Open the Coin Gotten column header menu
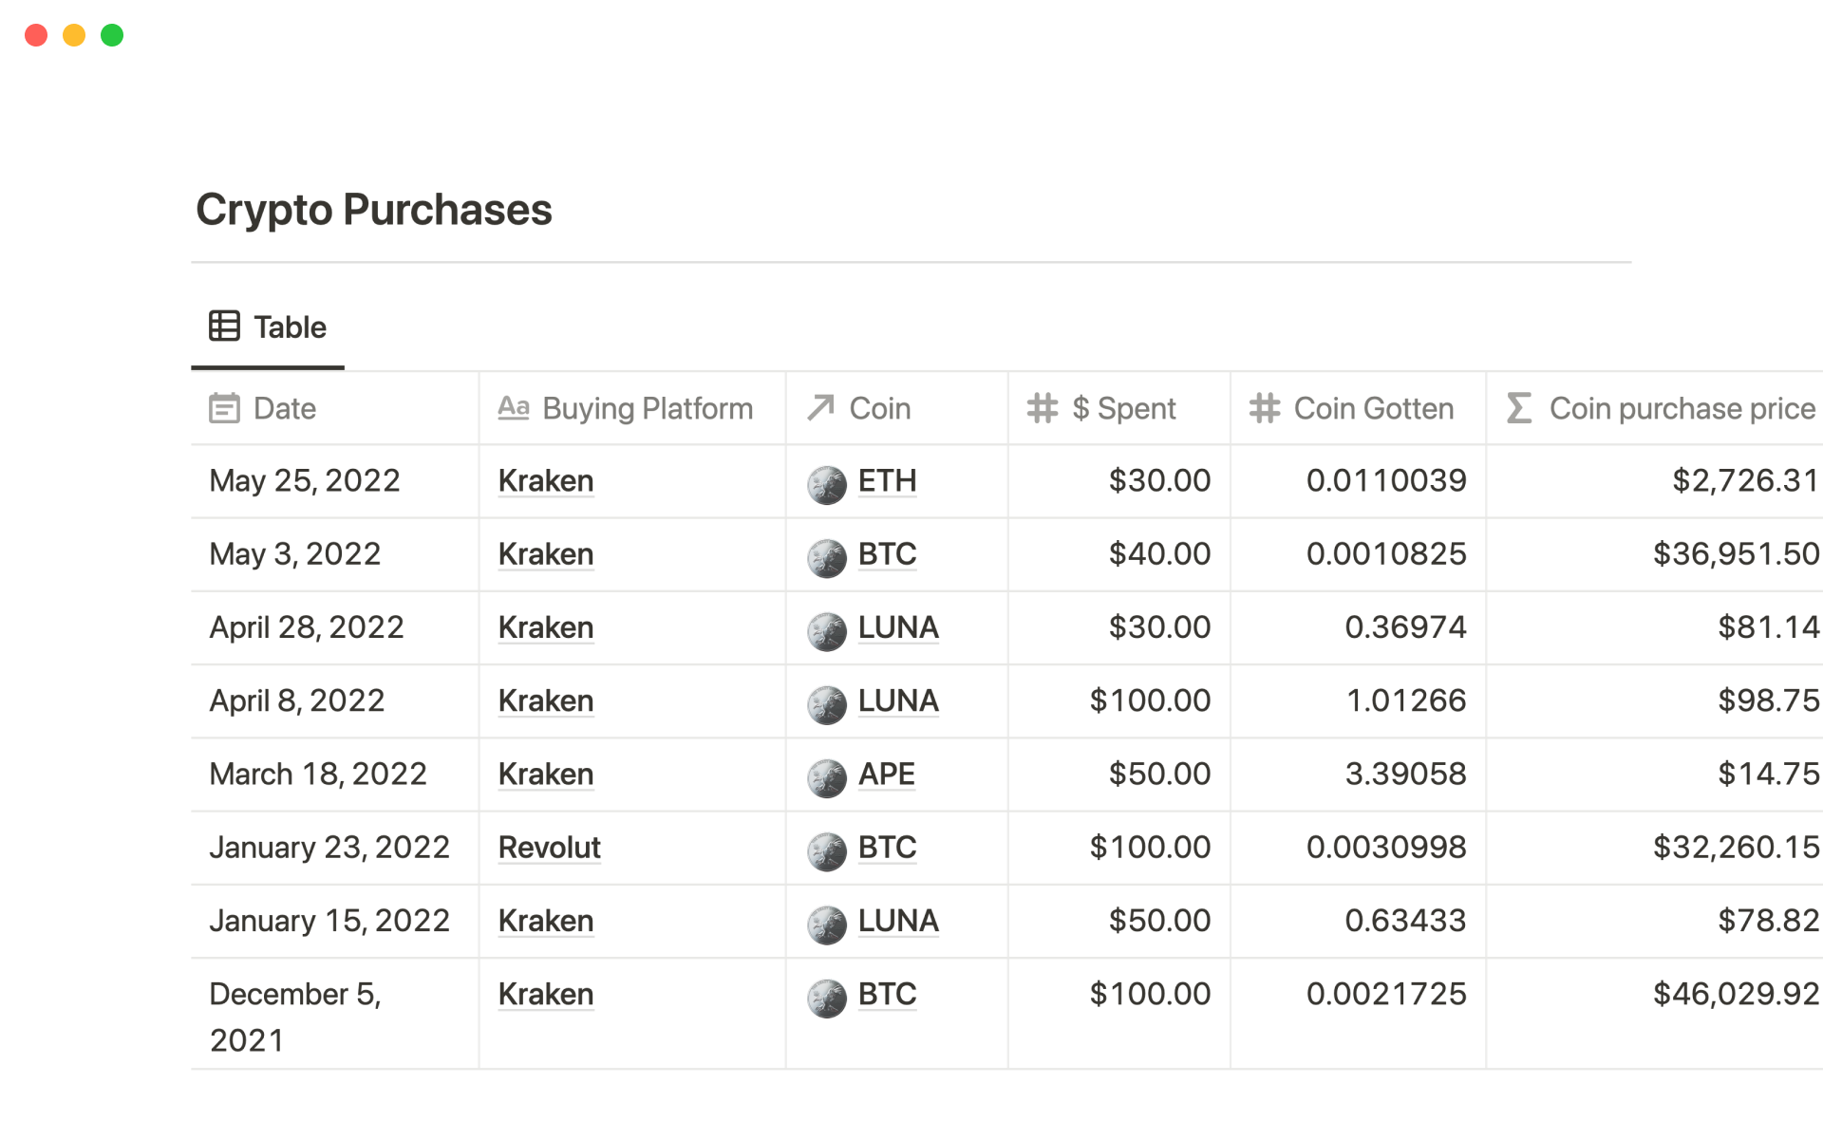Viewport: 1823px width, 1139px height. pyautogui.click(x=1373, y=408)
